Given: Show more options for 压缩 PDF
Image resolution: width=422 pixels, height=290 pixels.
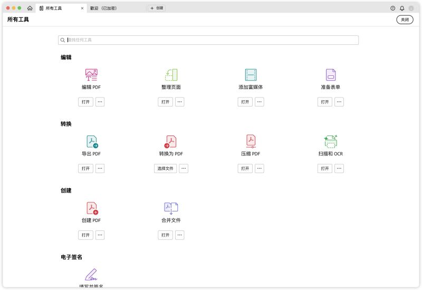Looking at the screenshot, I should tap(260, 168).
